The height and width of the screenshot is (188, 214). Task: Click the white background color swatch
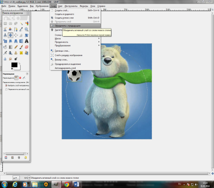[x=19, y=68]
